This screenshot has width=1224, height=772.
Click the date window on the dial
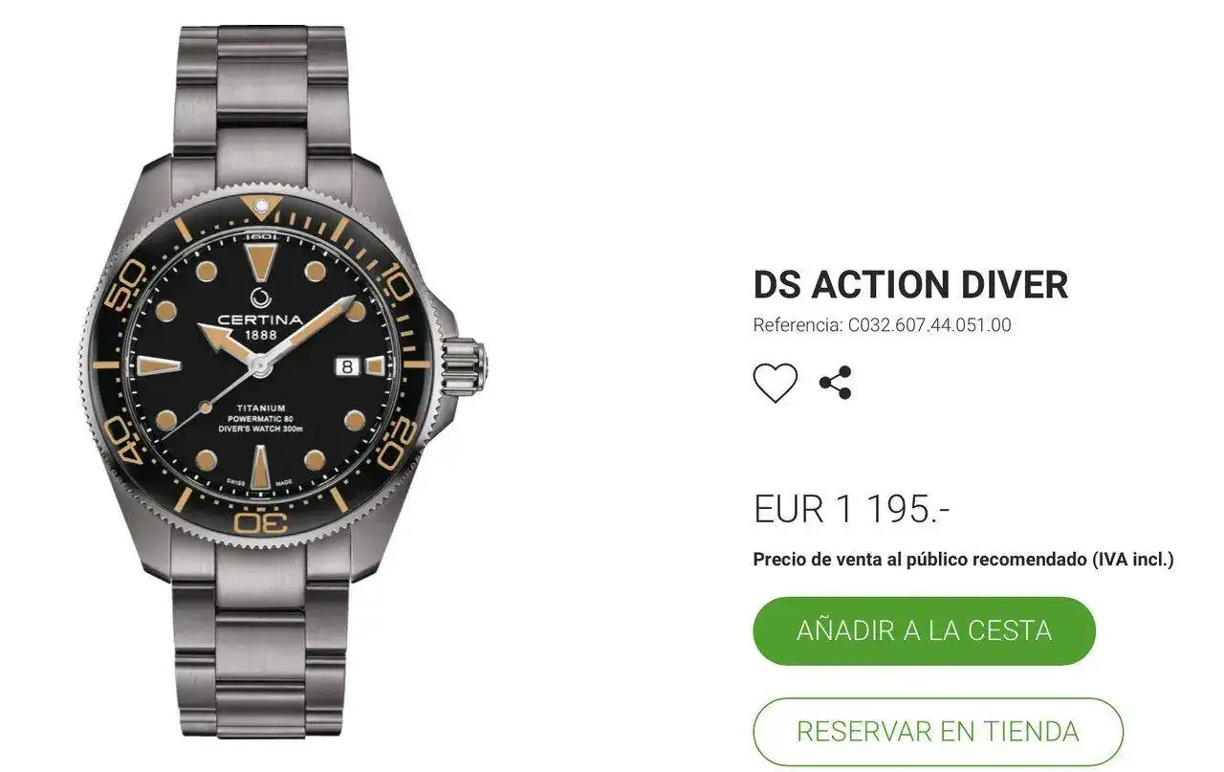(347, 365)
